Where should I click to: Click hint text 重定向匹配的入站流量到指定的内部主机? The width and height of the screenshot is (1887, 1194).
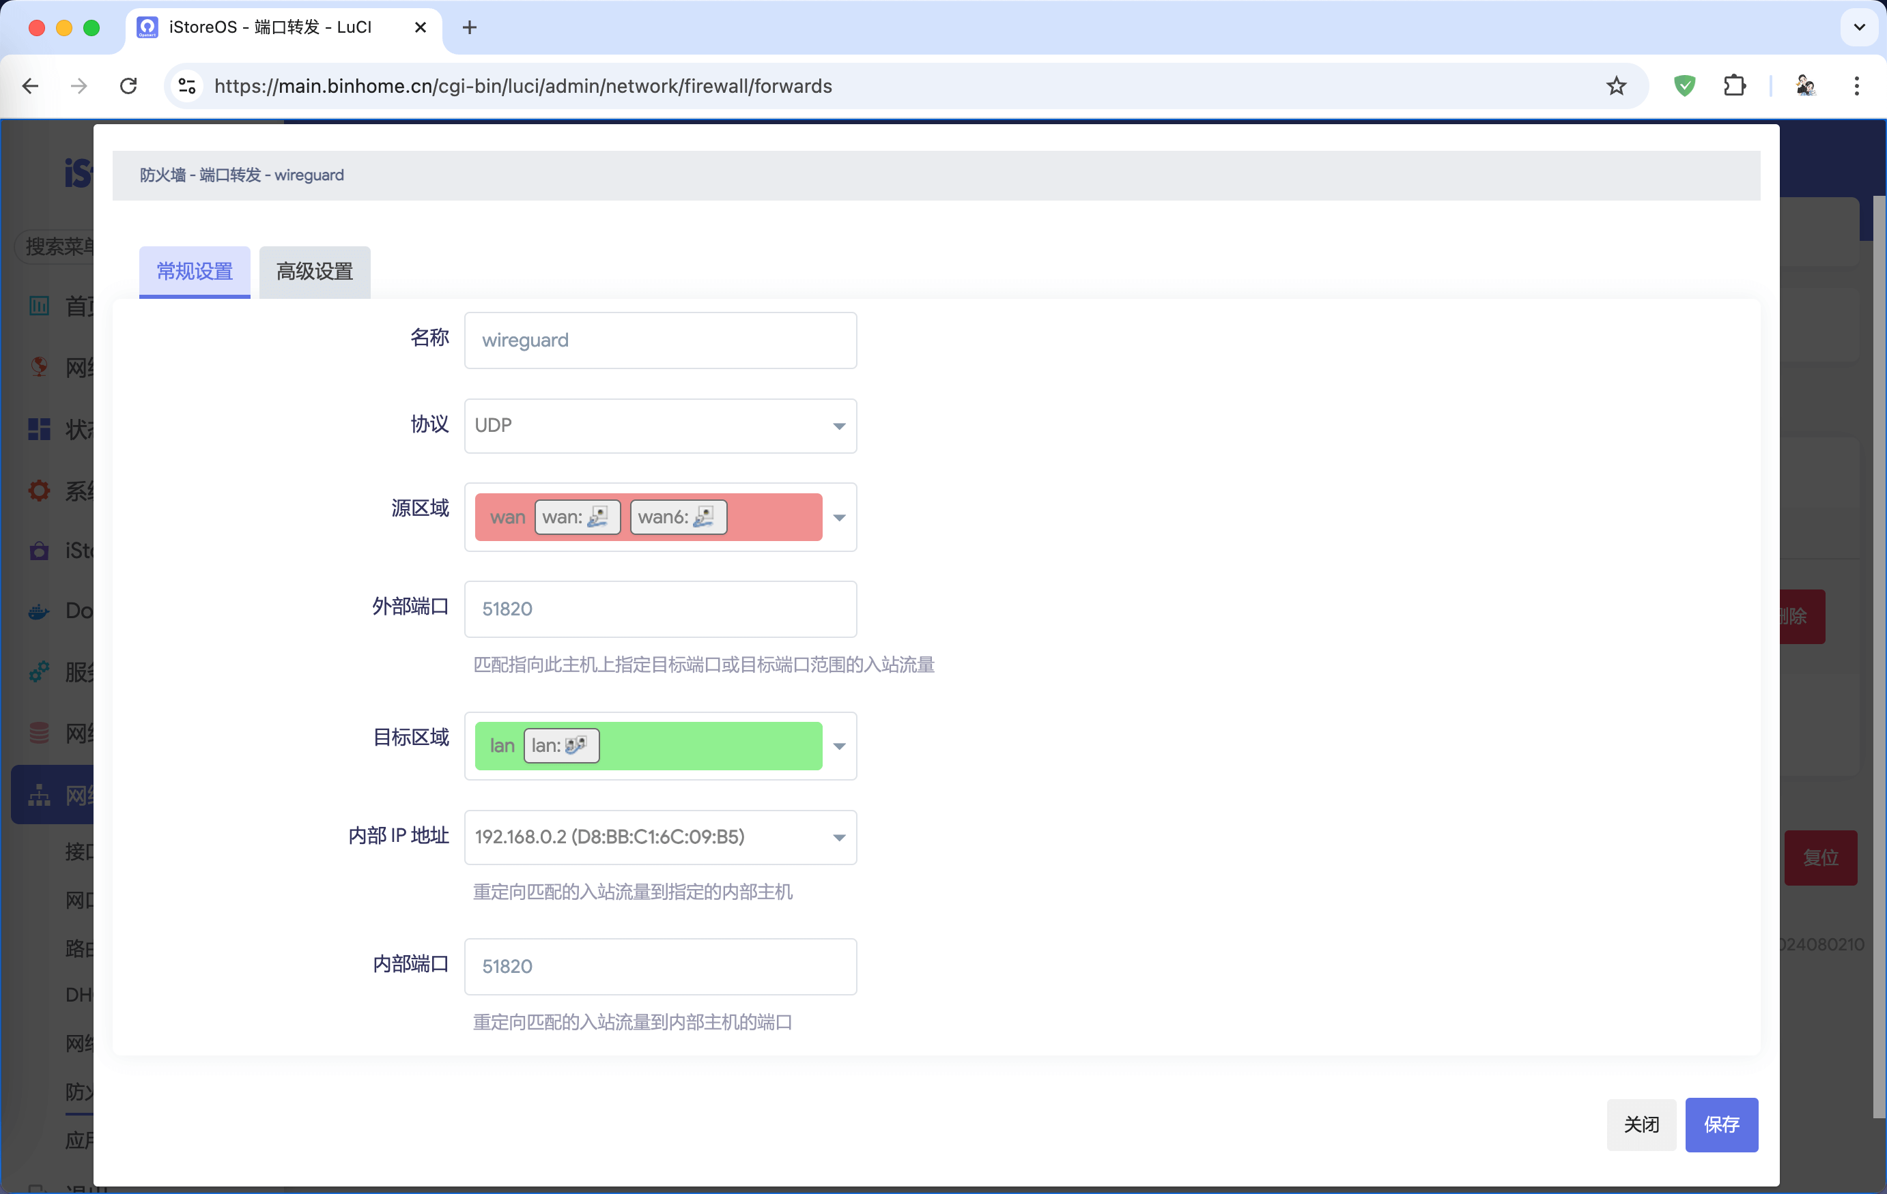pyautogui.click(x=632, y=892)
